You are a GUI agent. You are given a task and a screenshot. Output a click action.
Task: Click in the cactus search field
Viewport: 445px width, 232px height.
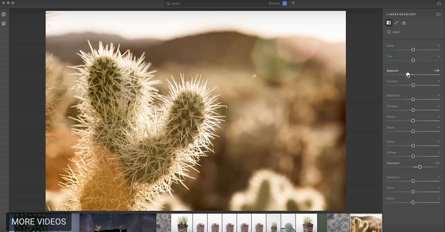(x=213, y=3)
